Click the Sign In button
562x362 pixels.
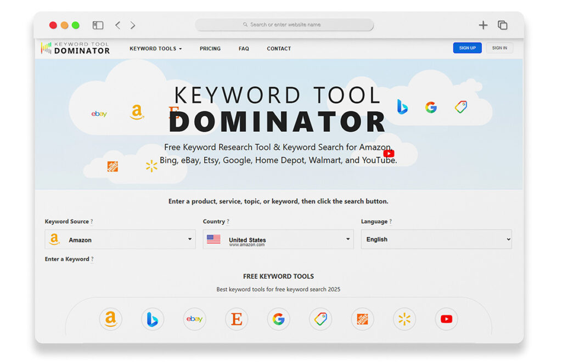coord(499,48)
